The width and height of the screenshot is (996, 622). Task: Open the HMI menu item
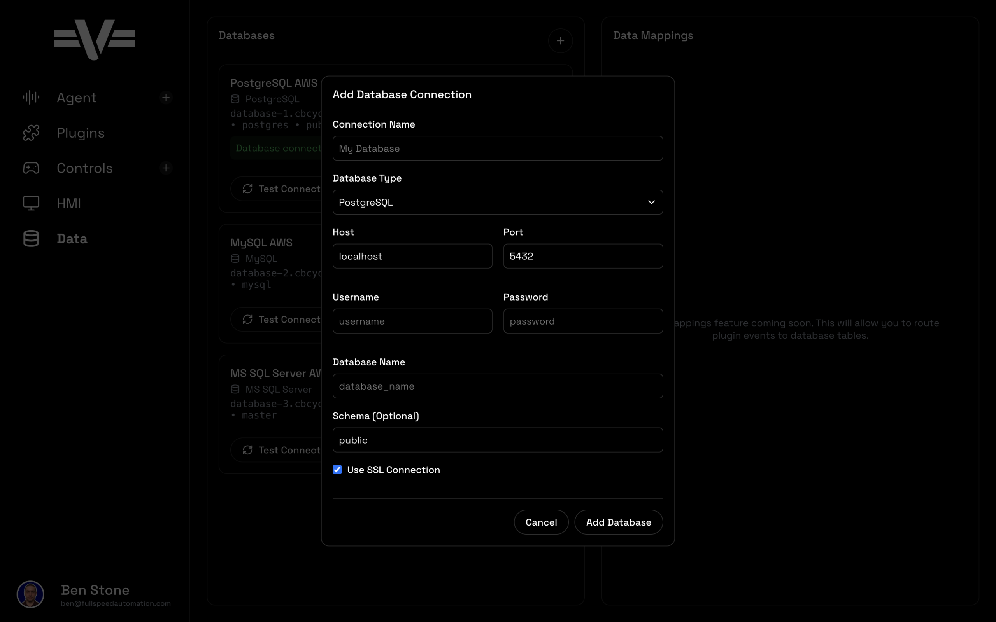click(69, 203)
